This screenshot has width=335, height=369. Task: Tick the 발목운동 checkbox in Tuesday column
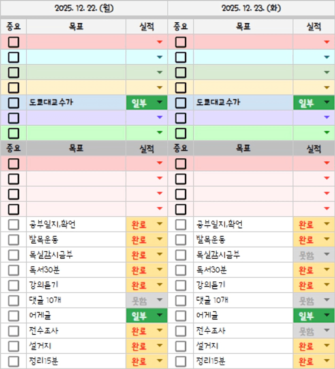pos(181,240)
